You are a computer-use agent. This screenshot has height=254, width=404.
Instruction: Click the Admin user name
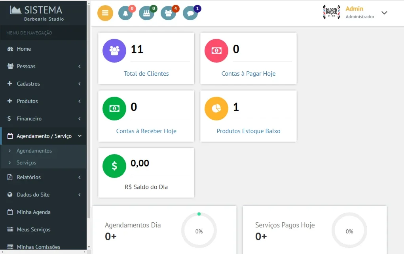pyautogui.click(x=354, y=9)
